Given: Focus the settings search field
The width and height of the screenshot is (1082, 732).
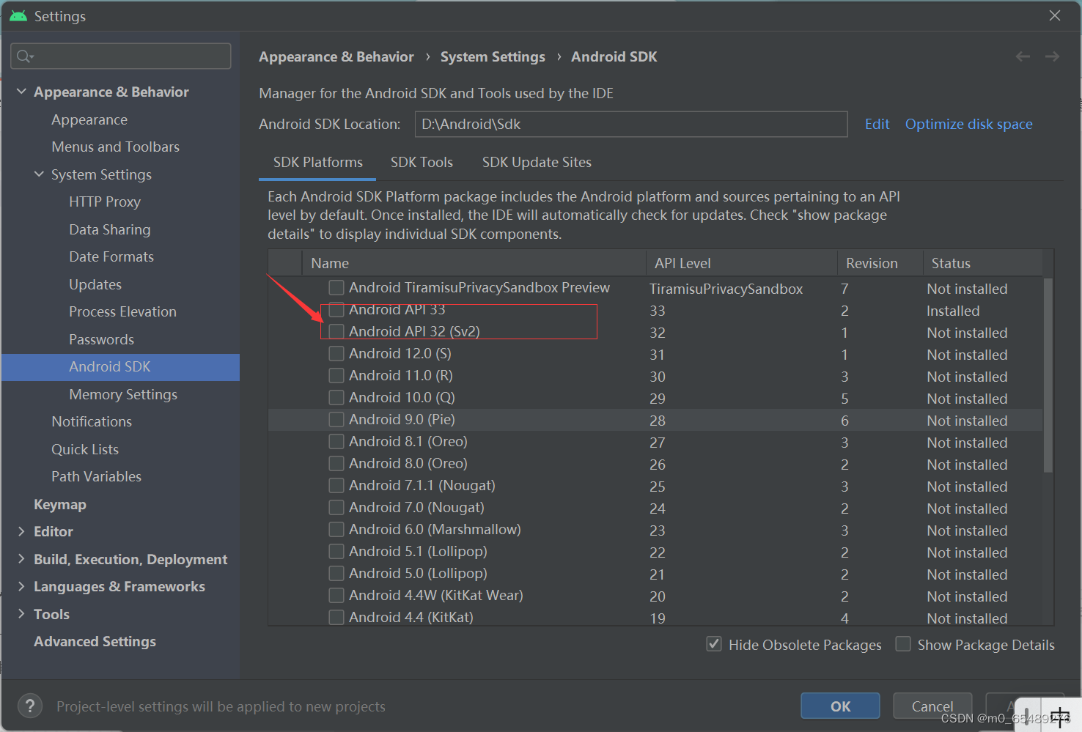Looking at the screenshot, I should [121, 56].
